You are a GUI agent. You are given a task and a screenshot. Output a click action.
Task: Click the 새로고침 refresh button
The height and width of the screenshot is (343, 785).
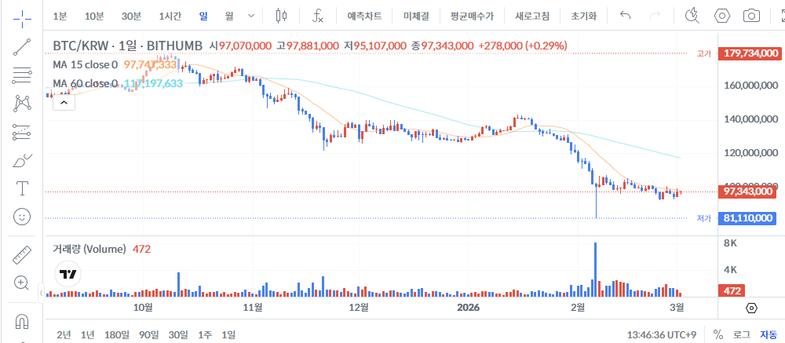click(531, 16)
